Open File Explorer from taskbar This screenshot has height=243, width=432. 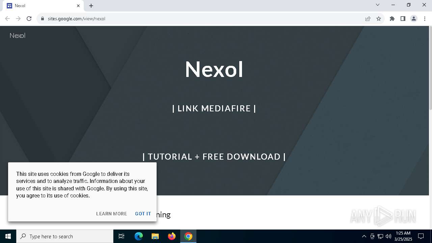point(155,236)
